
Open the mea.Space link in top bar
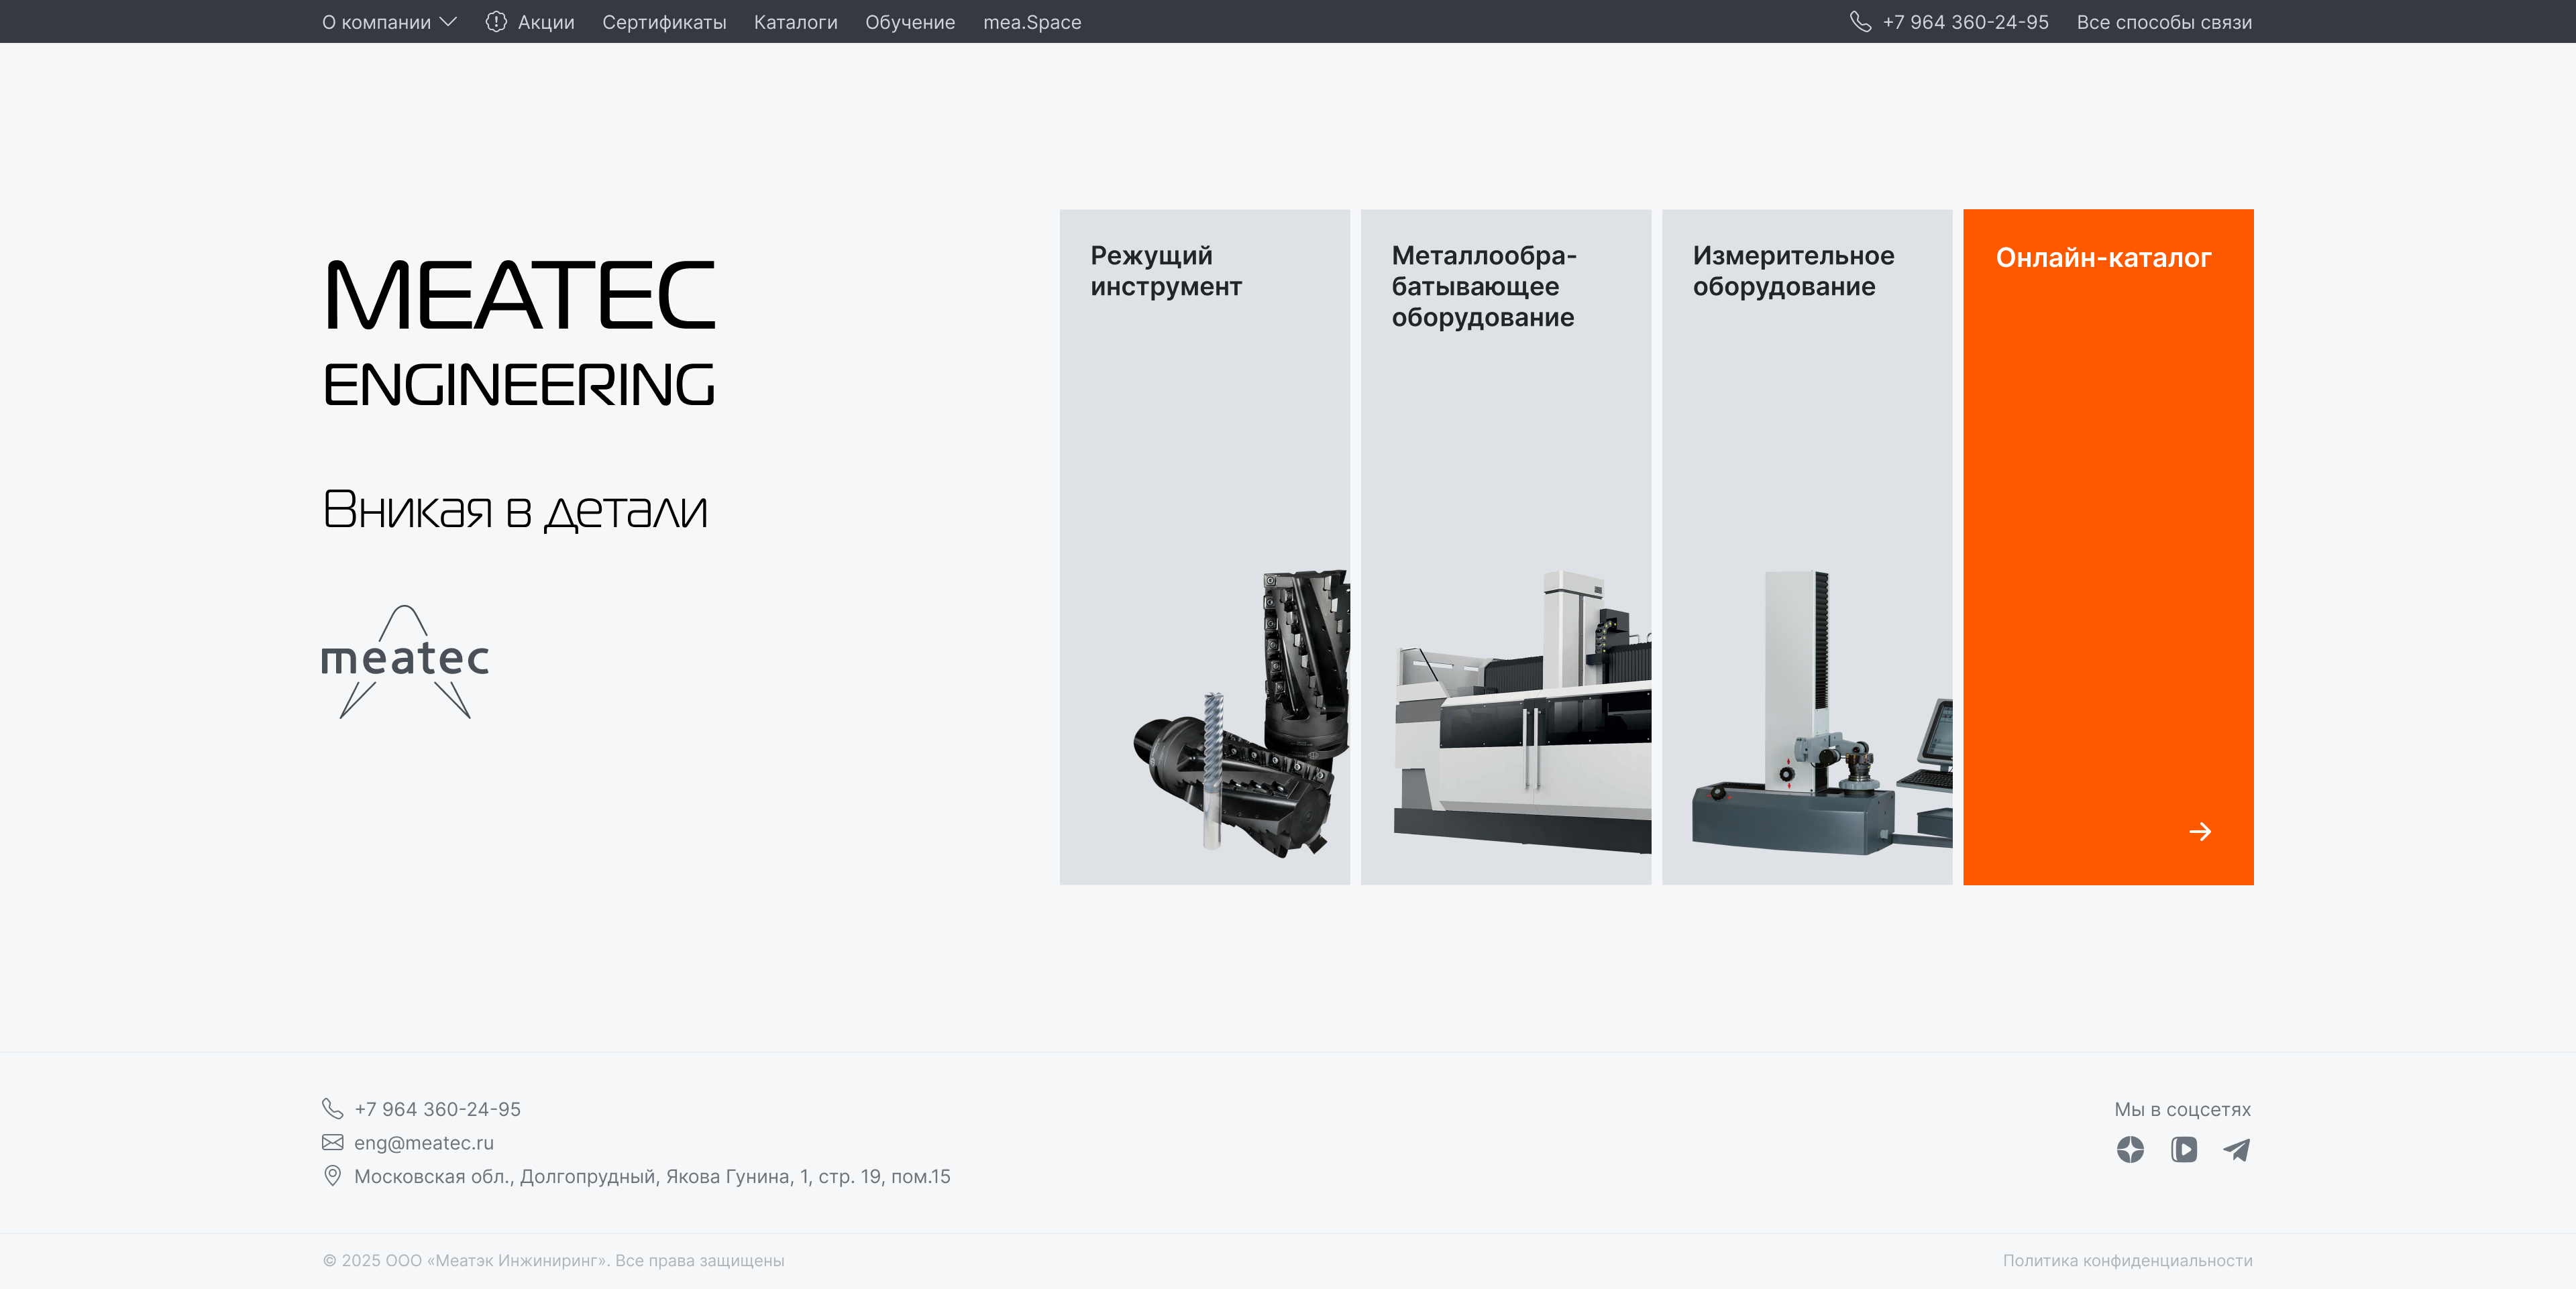tap(1032, 22)
